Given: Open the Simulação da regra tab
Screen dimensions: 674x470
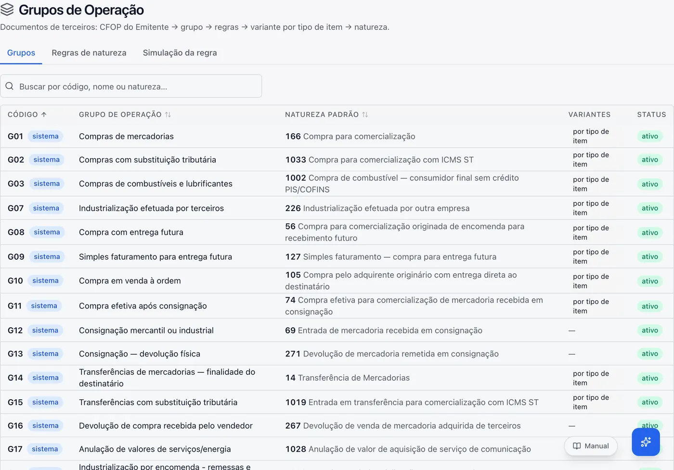Looking at the screenshot, I should point(180,53).
